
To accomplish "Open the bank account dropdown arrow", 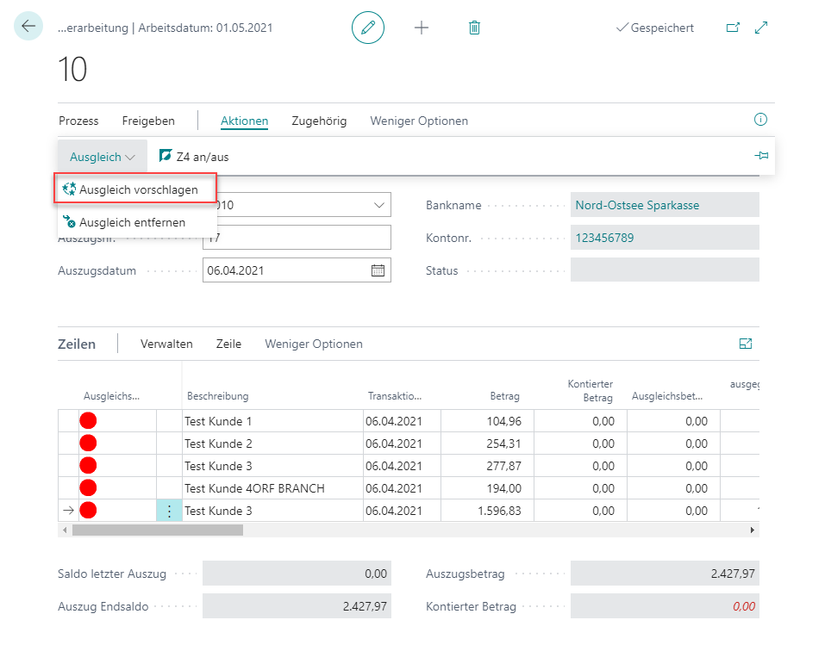I will point(379,205).
